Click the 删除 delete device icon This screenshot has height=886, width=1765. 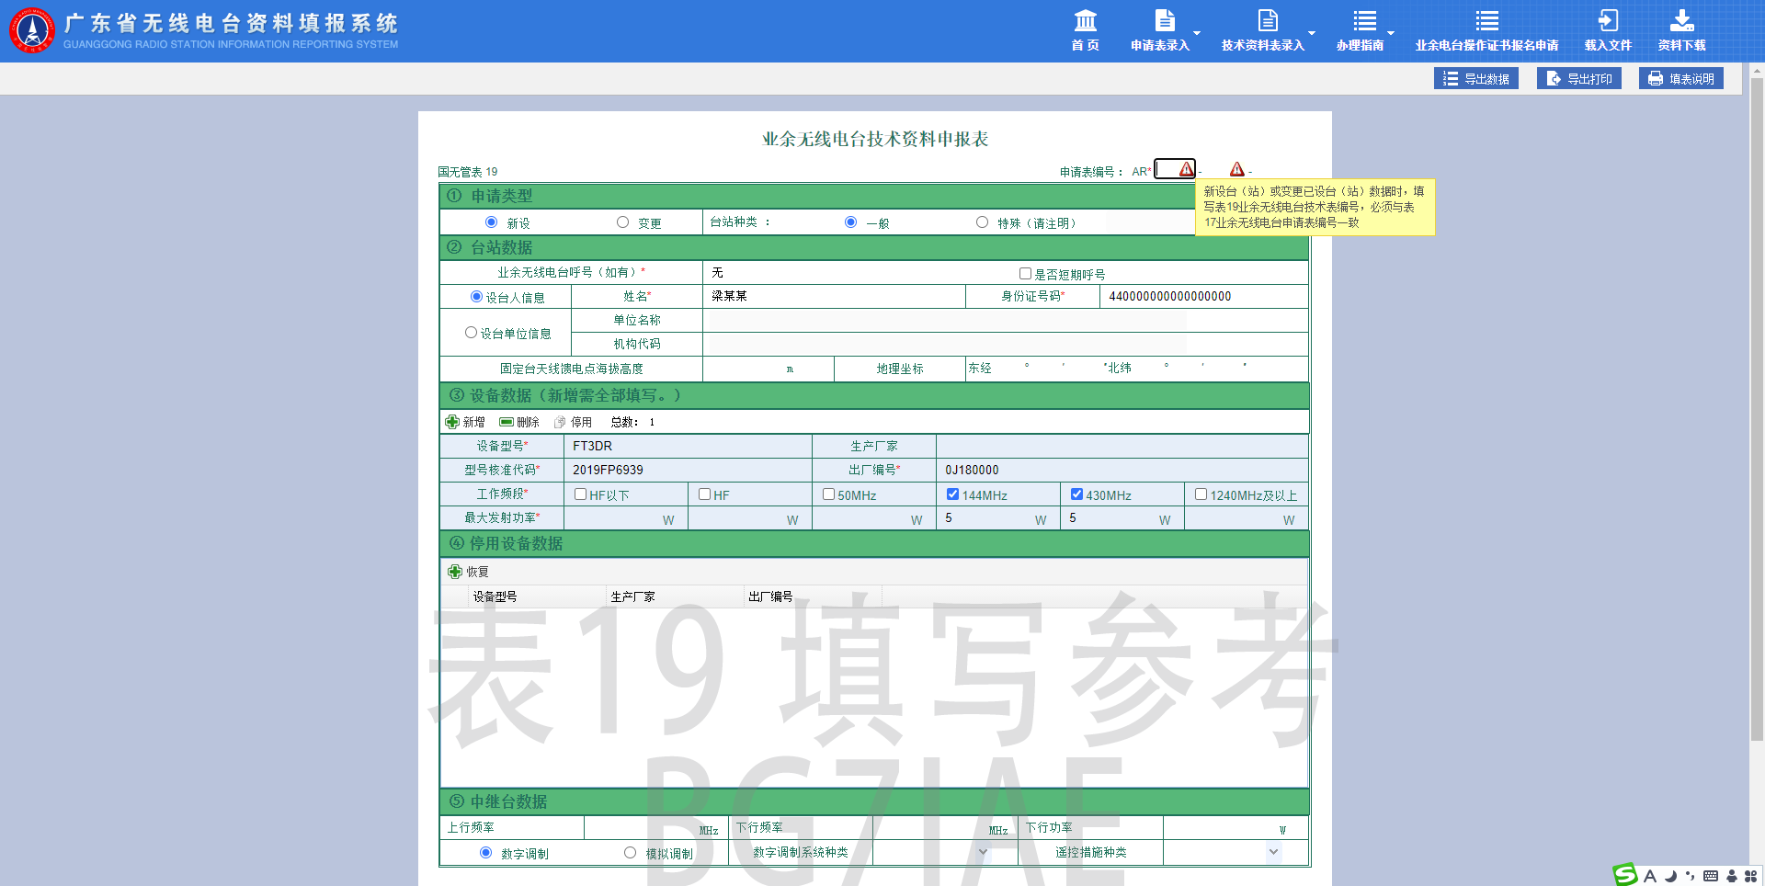click(507, 422)
